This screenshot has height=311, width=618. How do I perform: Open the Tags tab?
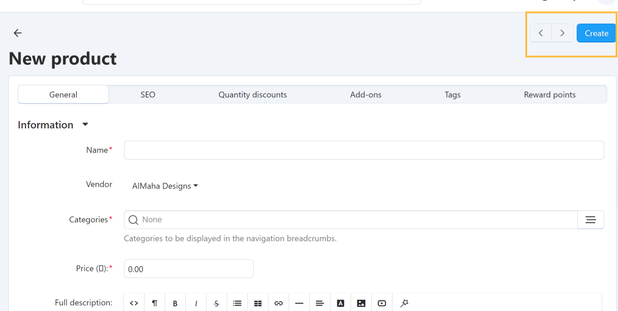[x=453, y=95]
